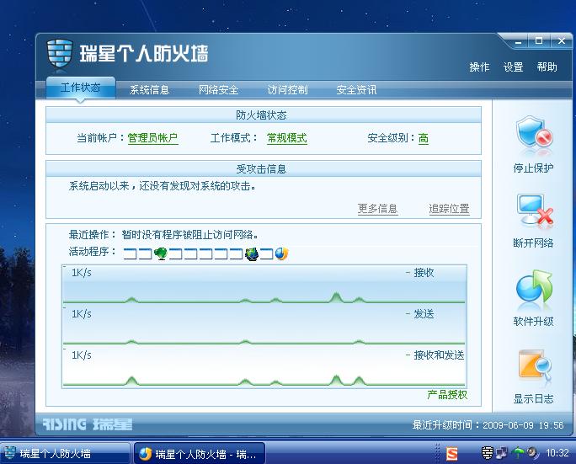The width and height of the screenshot is (576, 464).
Task: Switch to the 工作状态 tab
Action: (81, 88)
